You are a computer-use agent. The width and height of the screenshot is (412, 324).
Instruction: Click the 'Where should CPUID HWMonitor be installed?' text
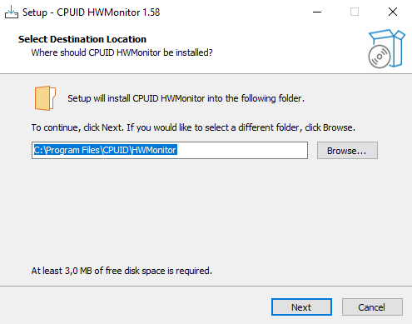pyautogui.click(x=122, y=52)
